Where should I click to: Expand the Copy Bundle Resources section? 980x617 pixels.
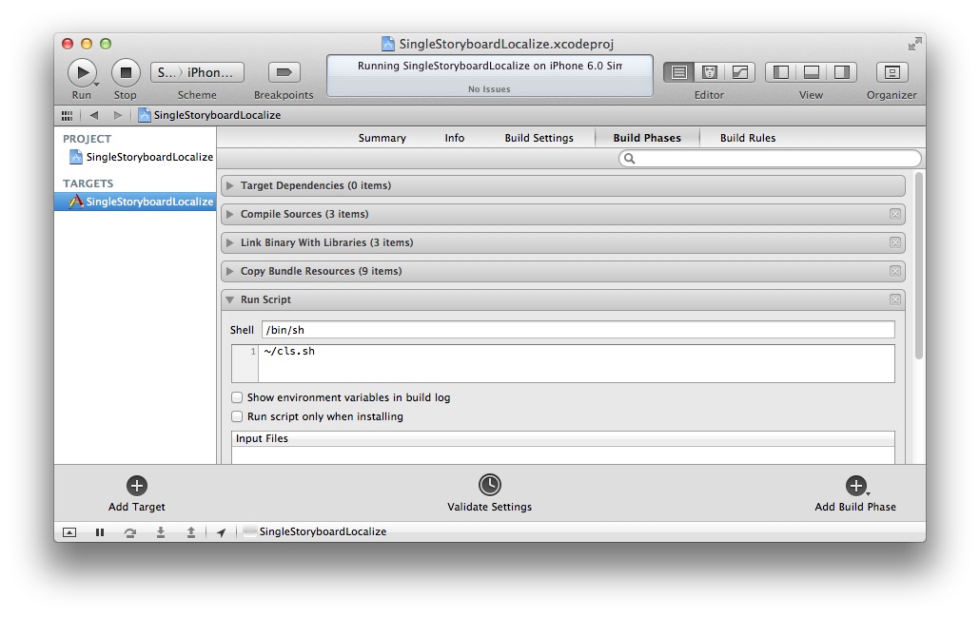pyautogui.click(x=229, y=271)
